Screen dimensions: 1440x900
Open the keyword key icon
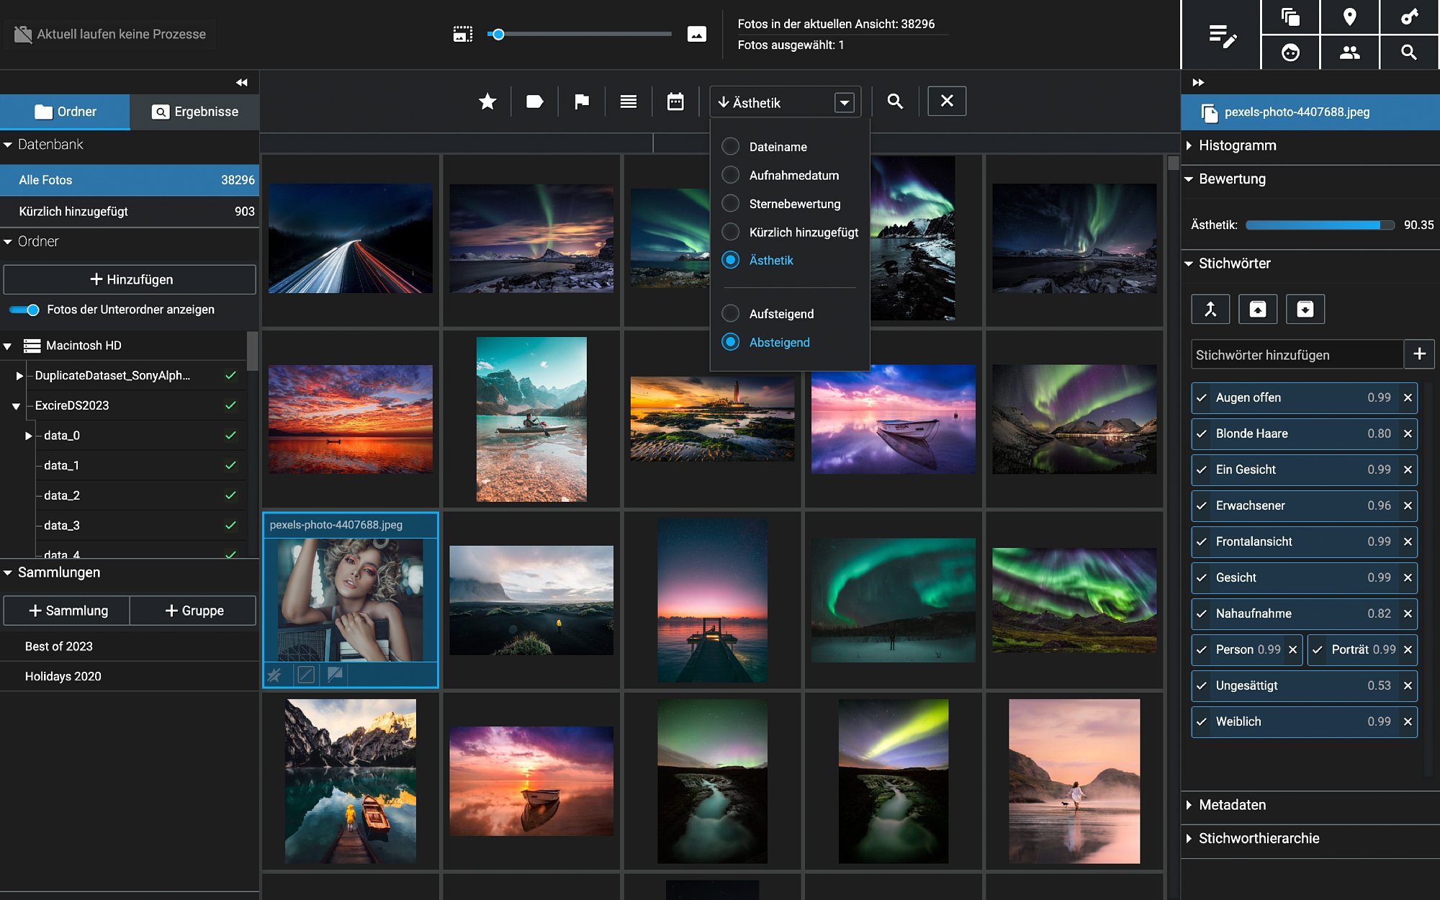(1410, 17)
